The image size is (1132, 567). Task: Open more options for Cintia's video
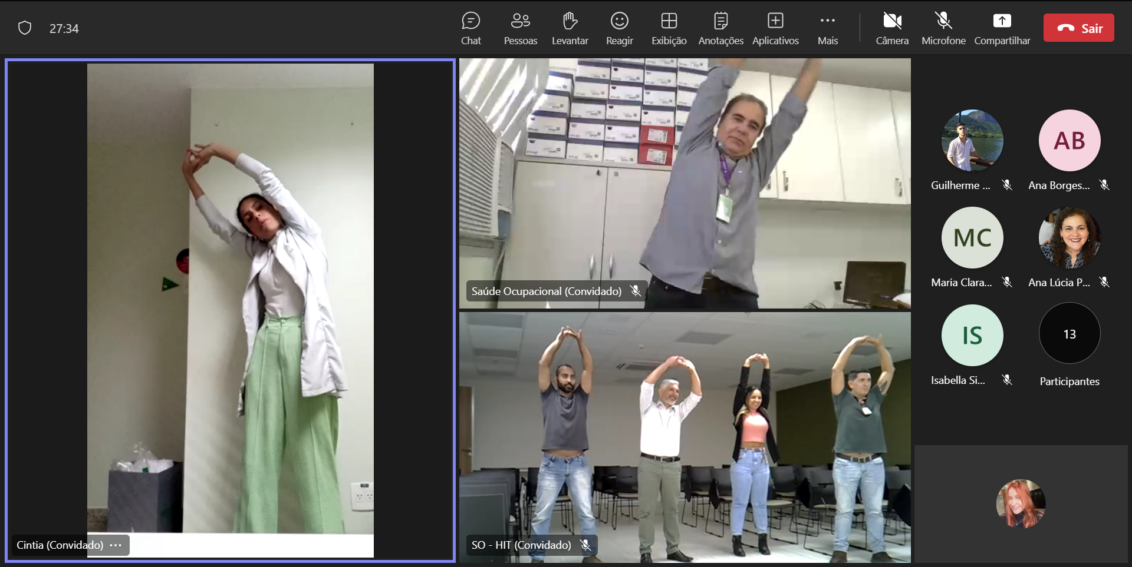pyautogui.click(x=116, y=545)
